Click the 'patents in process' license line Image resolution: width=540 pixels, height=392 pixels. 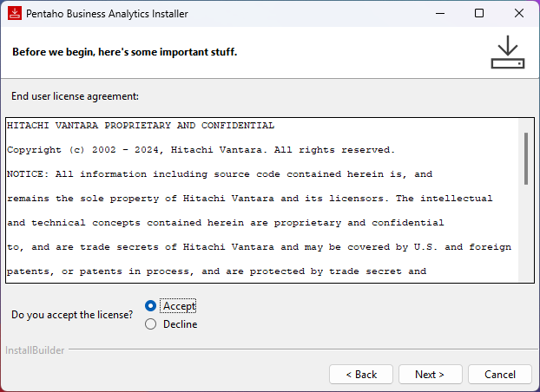point(216,271)
